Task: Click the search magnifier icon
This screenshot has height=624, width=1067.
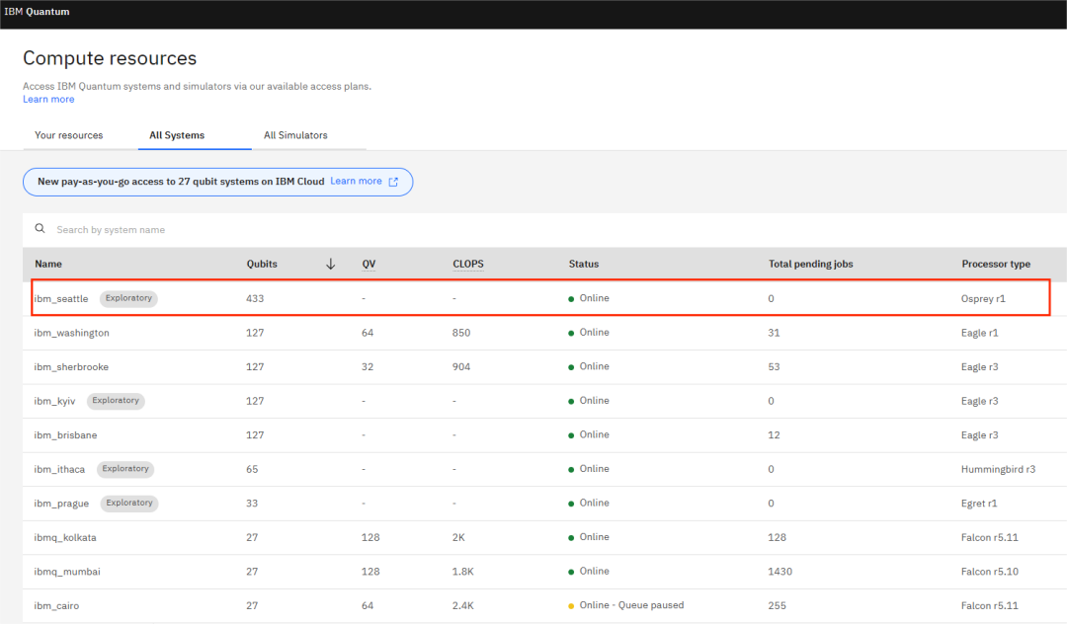Action: point(41,229)
